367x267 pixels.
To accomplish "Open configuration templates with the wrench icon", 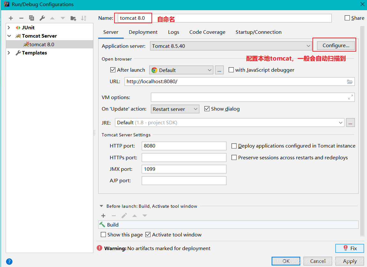I will pyautogui.click(x=42, y=18).
